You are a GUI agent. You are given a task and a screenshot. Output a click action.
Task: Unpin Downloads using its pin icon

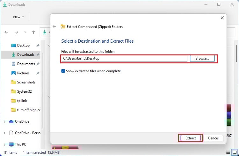[x=38, y=54]
